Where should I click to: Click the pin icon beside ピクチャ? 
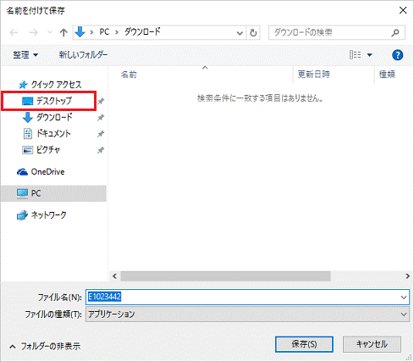coord(101,150)
